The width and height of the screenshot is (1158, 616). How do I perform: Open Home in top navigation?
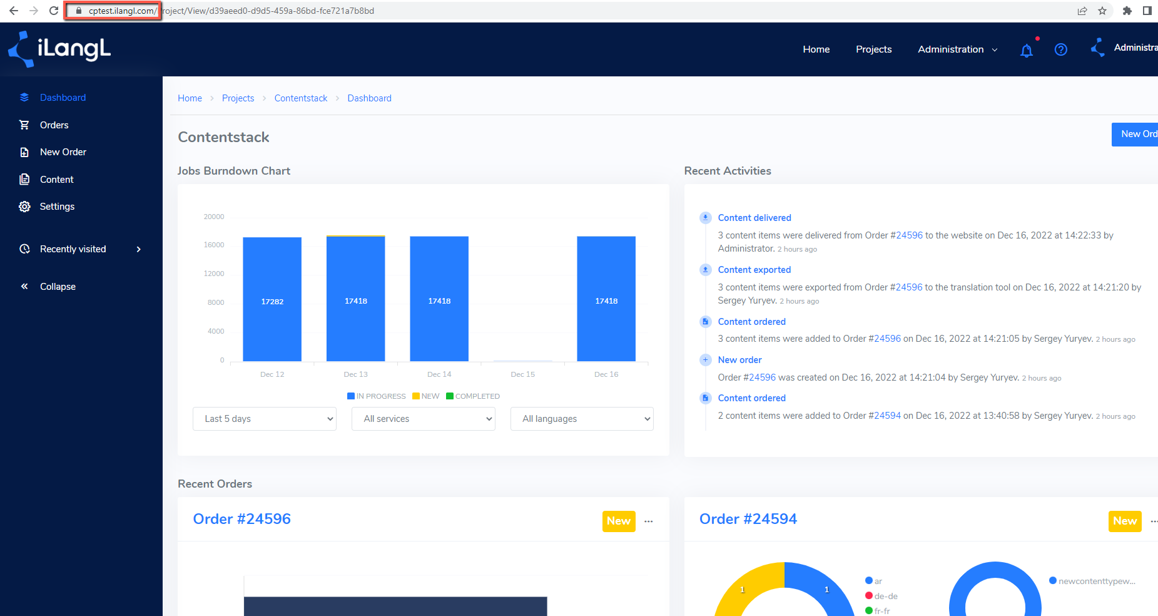(816, 49)
